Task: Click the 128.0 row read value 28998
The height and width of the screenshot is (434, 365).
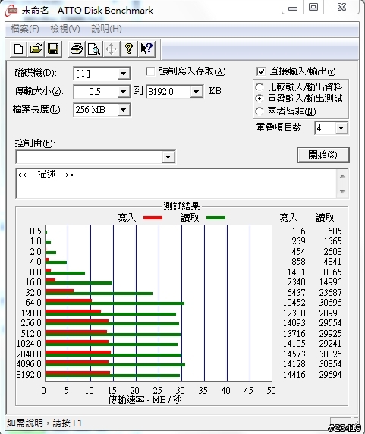Action: (x=330, y=313)
